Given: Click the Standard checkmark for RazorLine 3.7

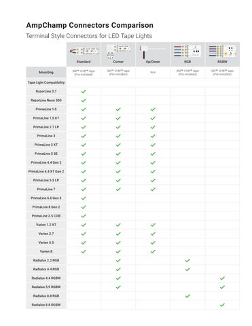Looking at the screenshot, I should click(x=84, y=92).
